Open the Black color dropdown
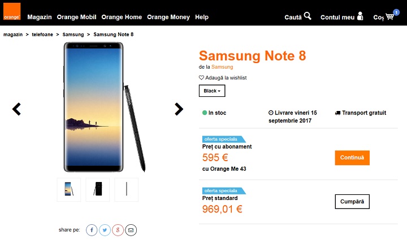 212,91
